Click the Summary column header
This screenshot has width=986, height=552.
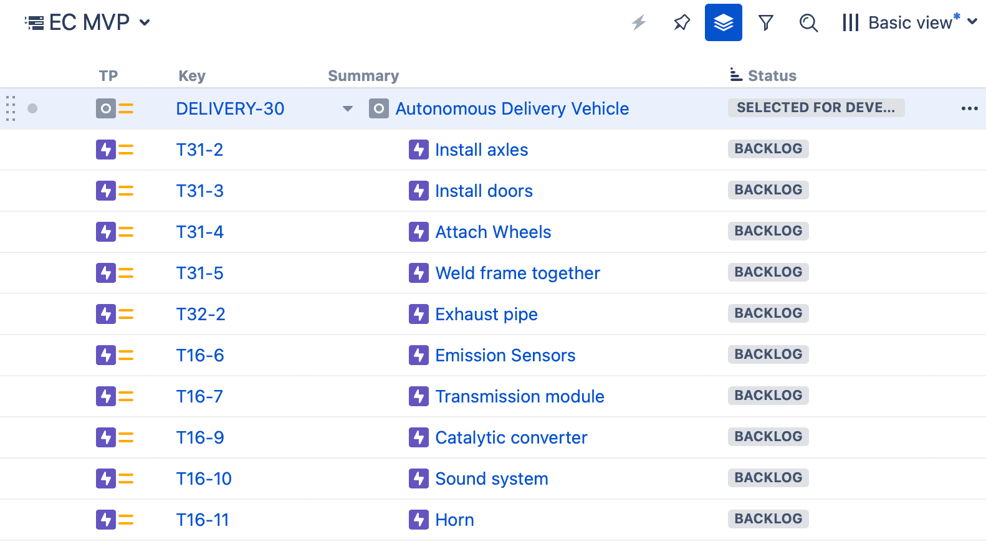click(363, 76)
